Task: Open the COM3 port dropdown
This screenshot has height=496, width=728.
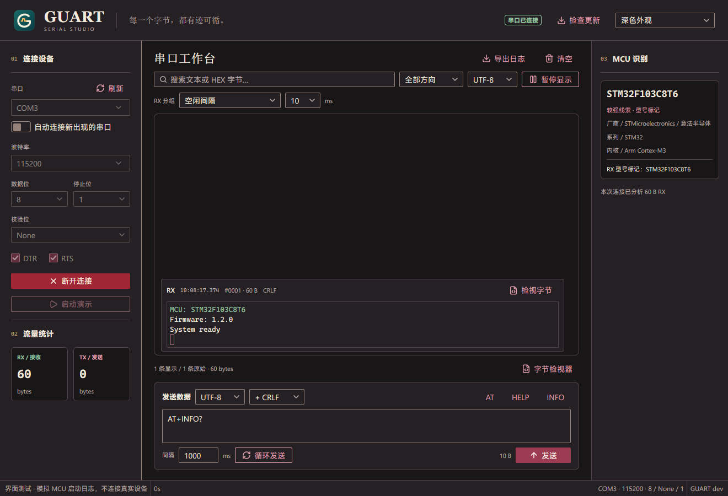Action: click(x=71, y=107)
